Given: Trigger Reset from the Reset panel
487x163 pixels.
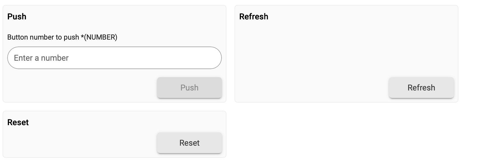Looking at the screenshot, I should click(189, 143).
